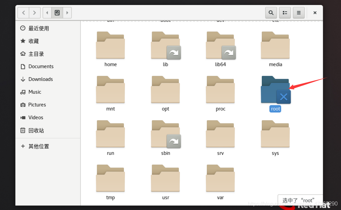The width and height of the screenshot is (341, 210).
Task: Select the run folder icon
Action: coord(110,134)
